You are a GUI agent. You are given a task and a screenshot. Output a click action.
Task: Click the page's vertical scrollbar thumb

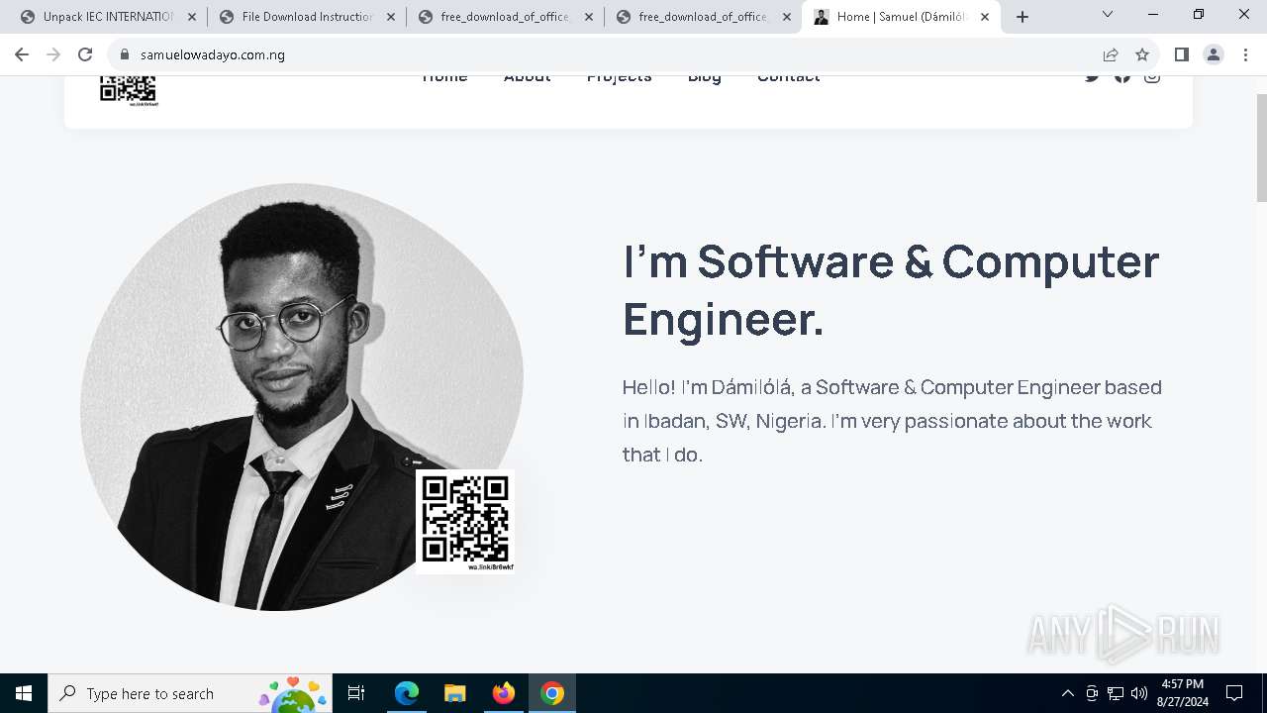click(x=1261, y=149)
